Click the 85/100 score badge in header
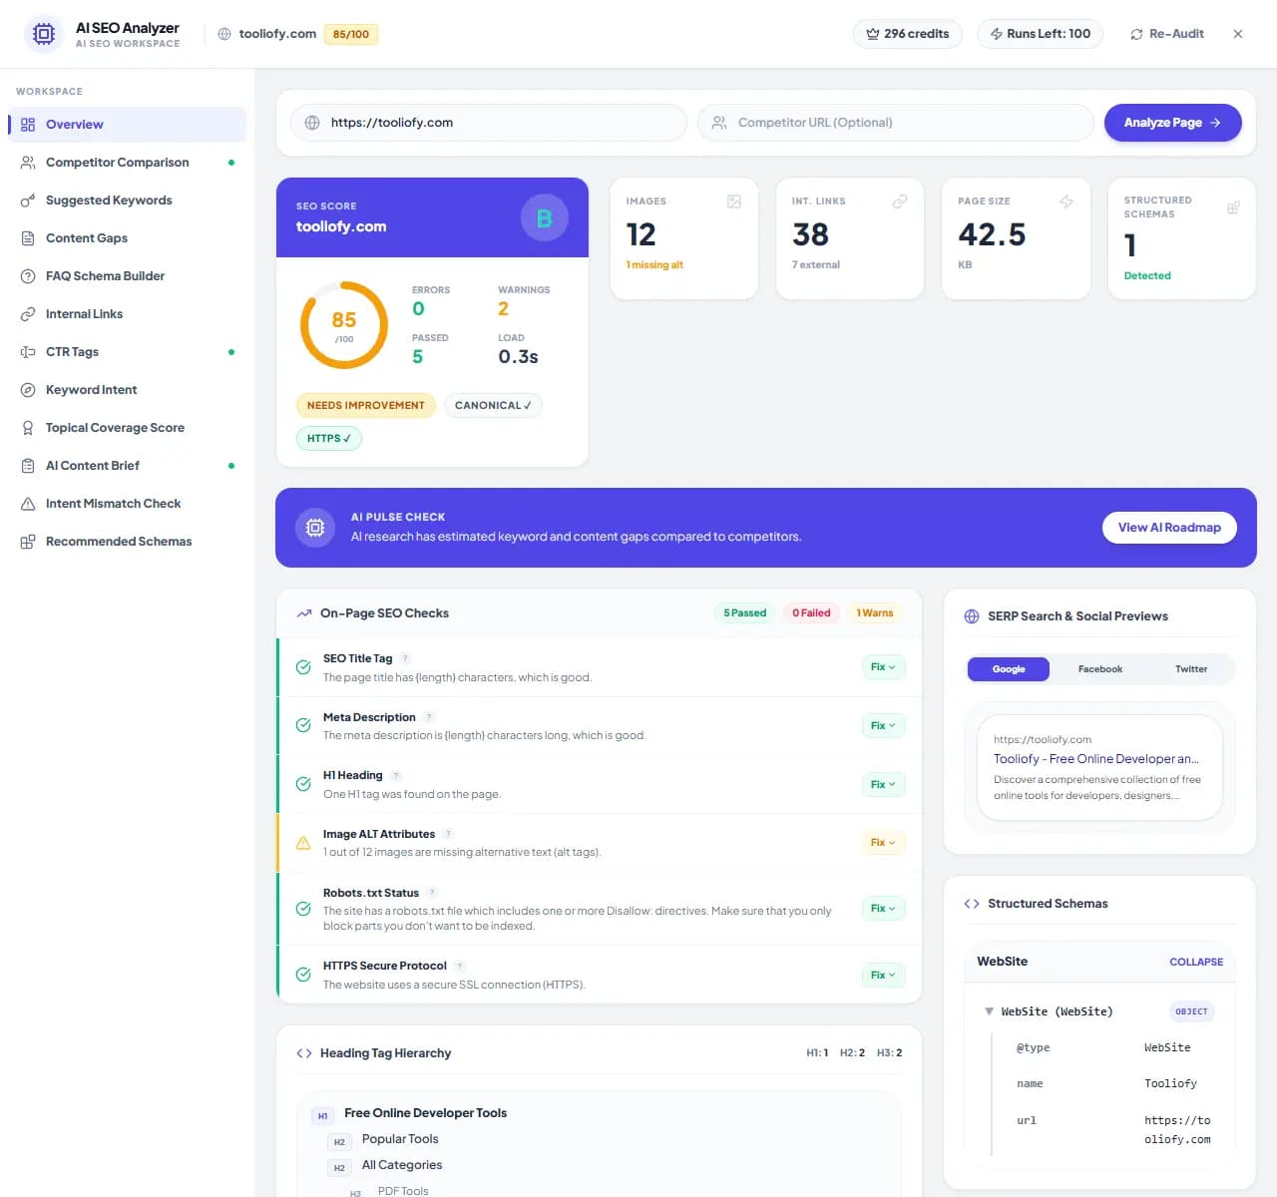Screen dimensions: 1277x1197 coord(351,34)
